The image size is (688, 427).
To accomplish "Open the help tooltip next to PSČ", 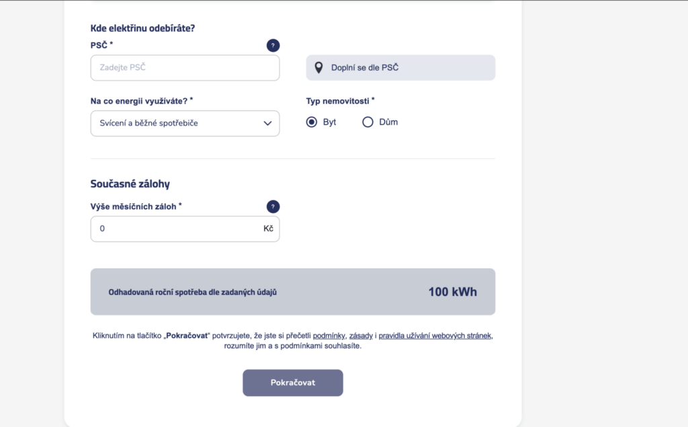I will [273, 46].
